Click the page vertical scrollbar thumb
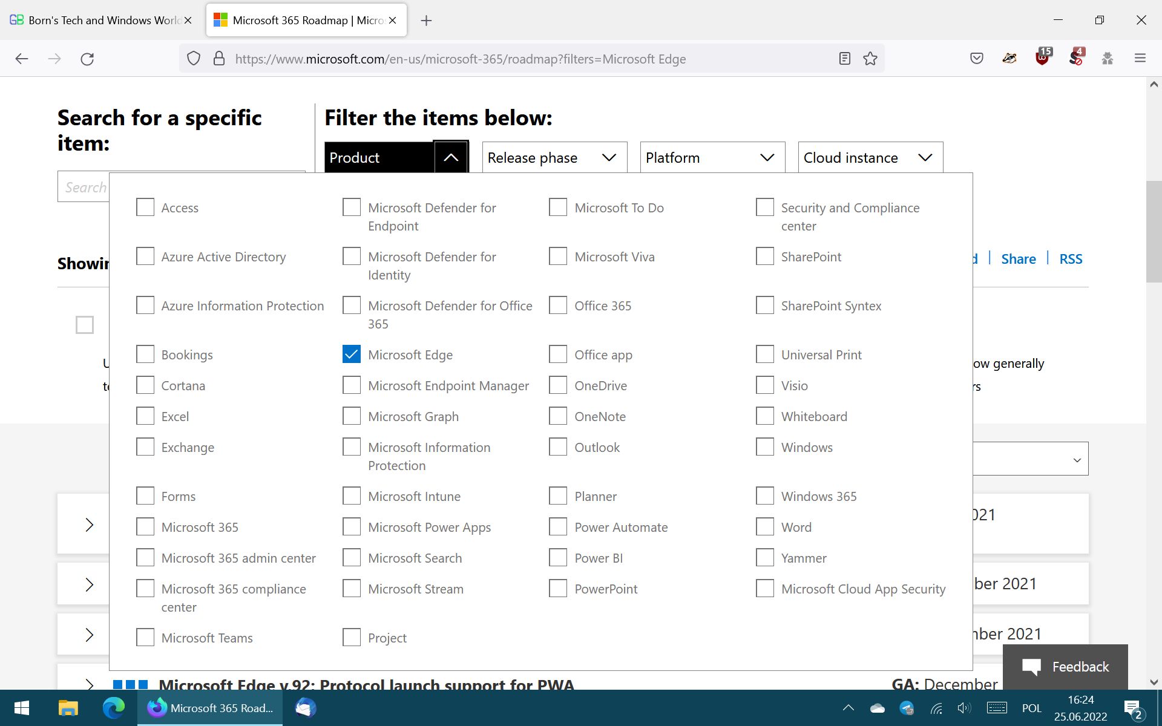 click(x=1154, y=231)
